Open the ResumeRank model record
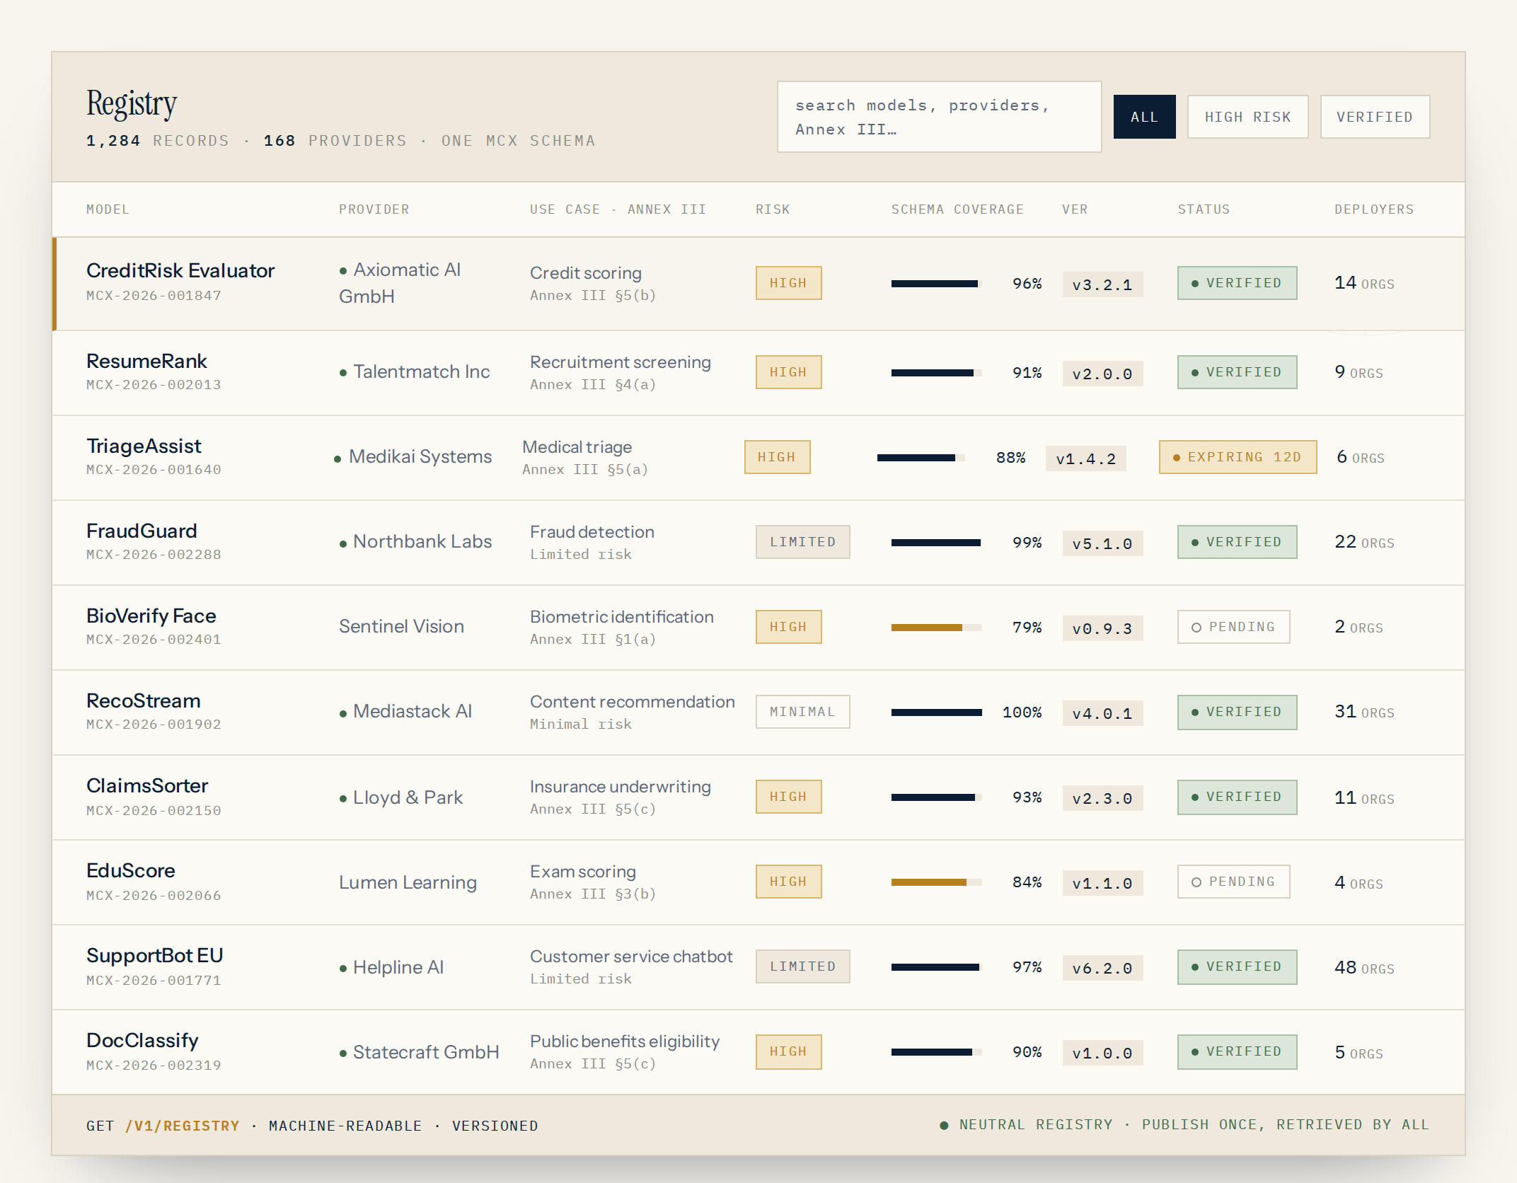This screenshot has width=1517, height=1183. [146, 361]
